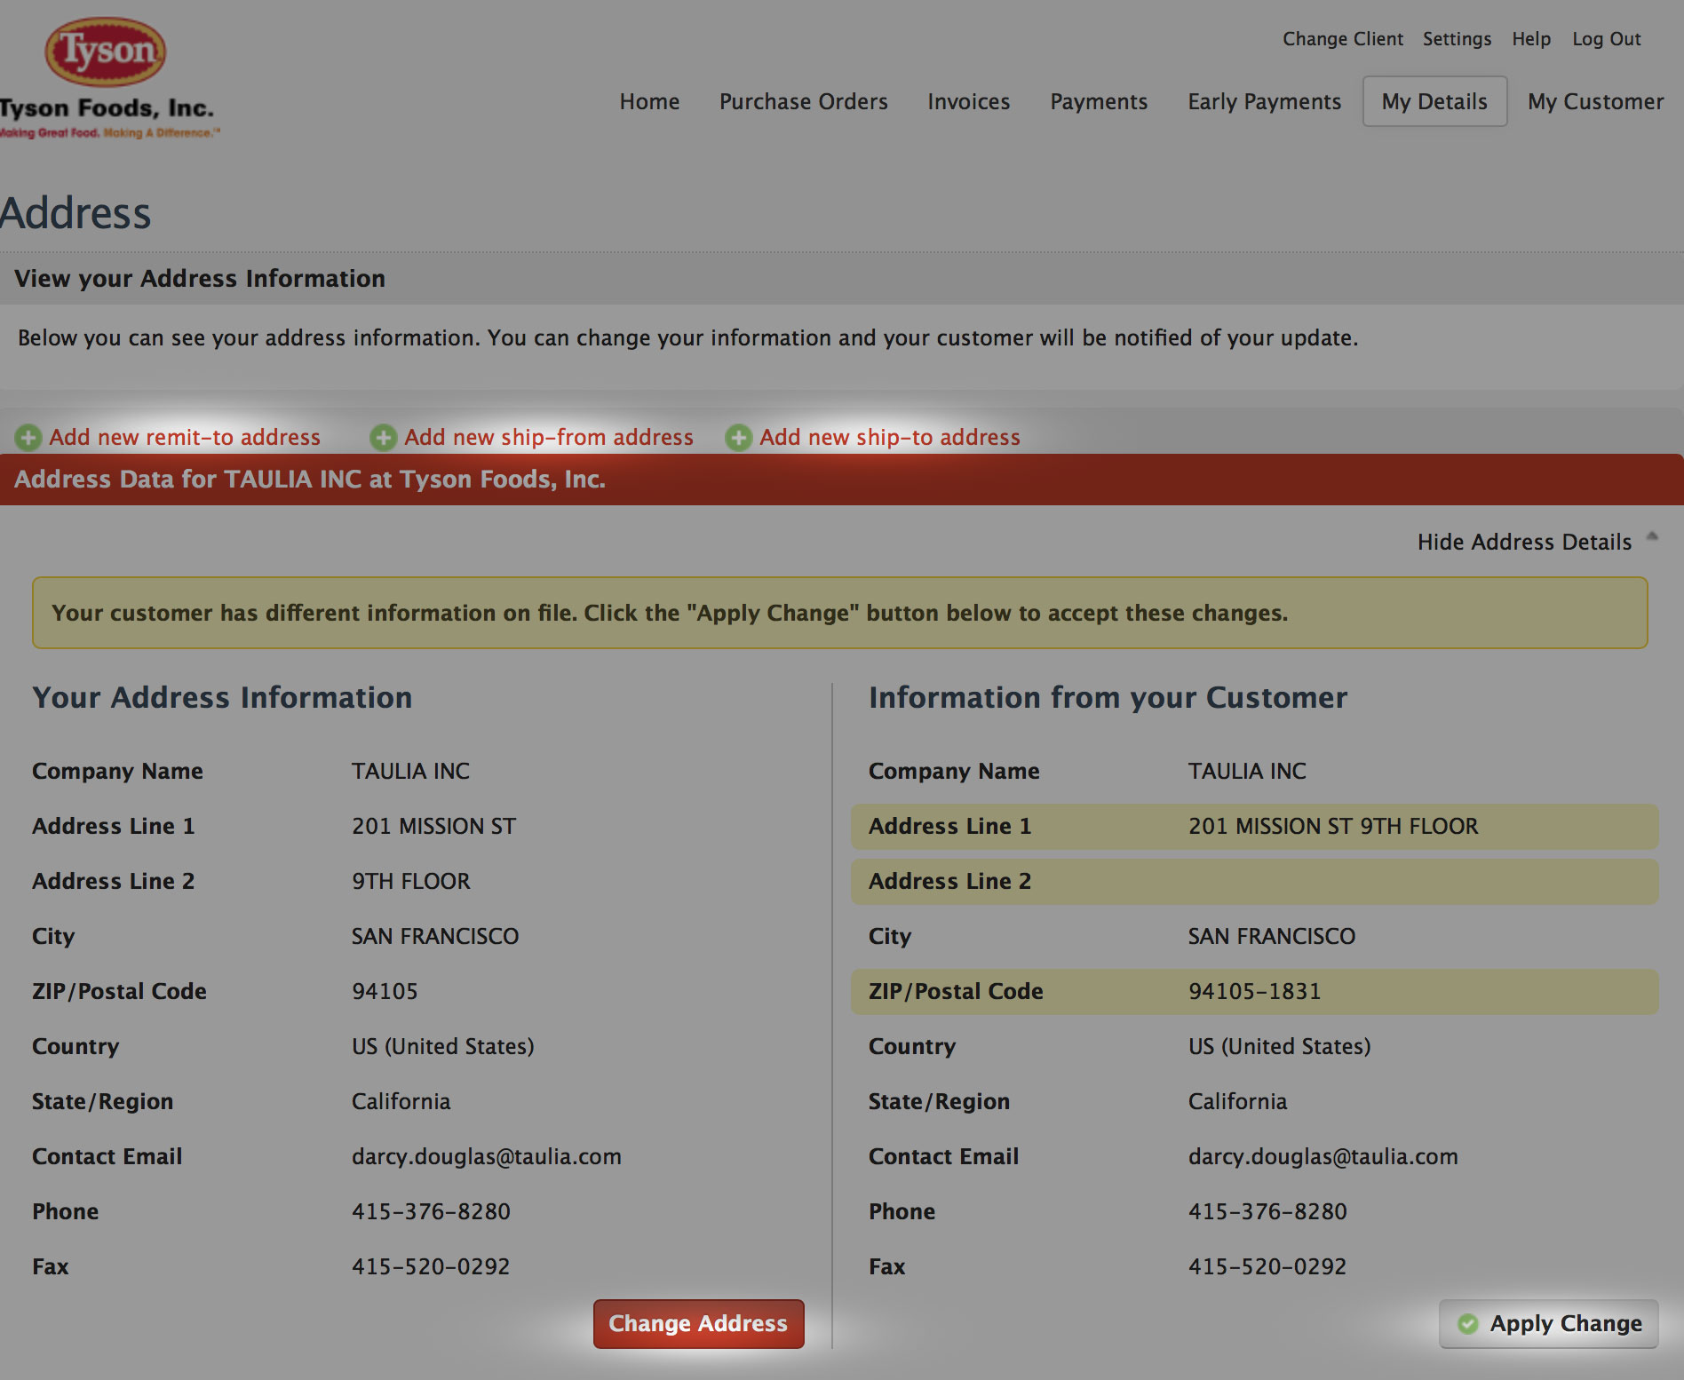
Task: Open the Help link
Action: tap(1531, 39)
